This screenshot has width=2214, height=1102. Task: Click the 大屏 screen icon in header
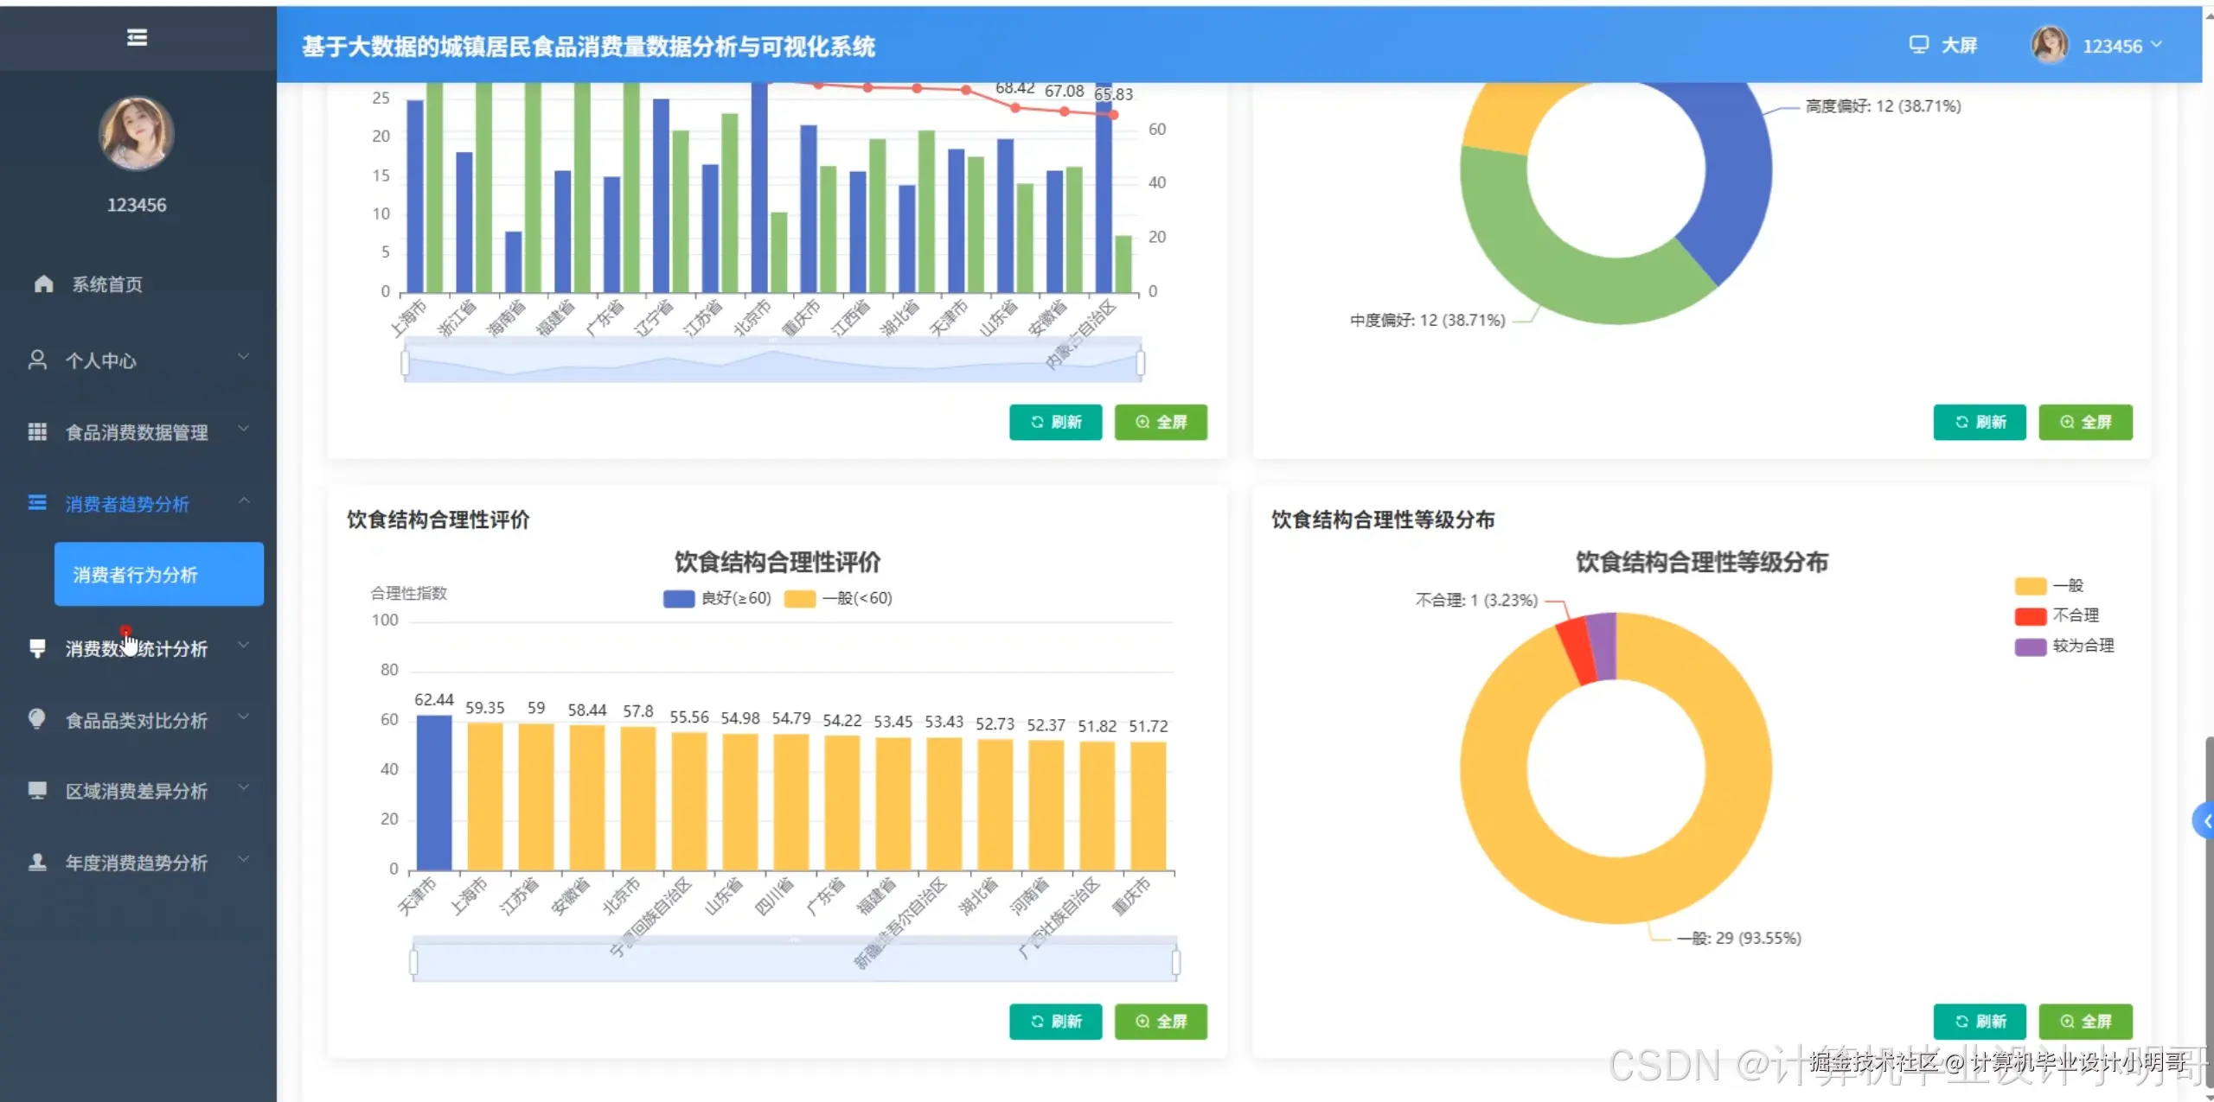tap(1918, 45)
